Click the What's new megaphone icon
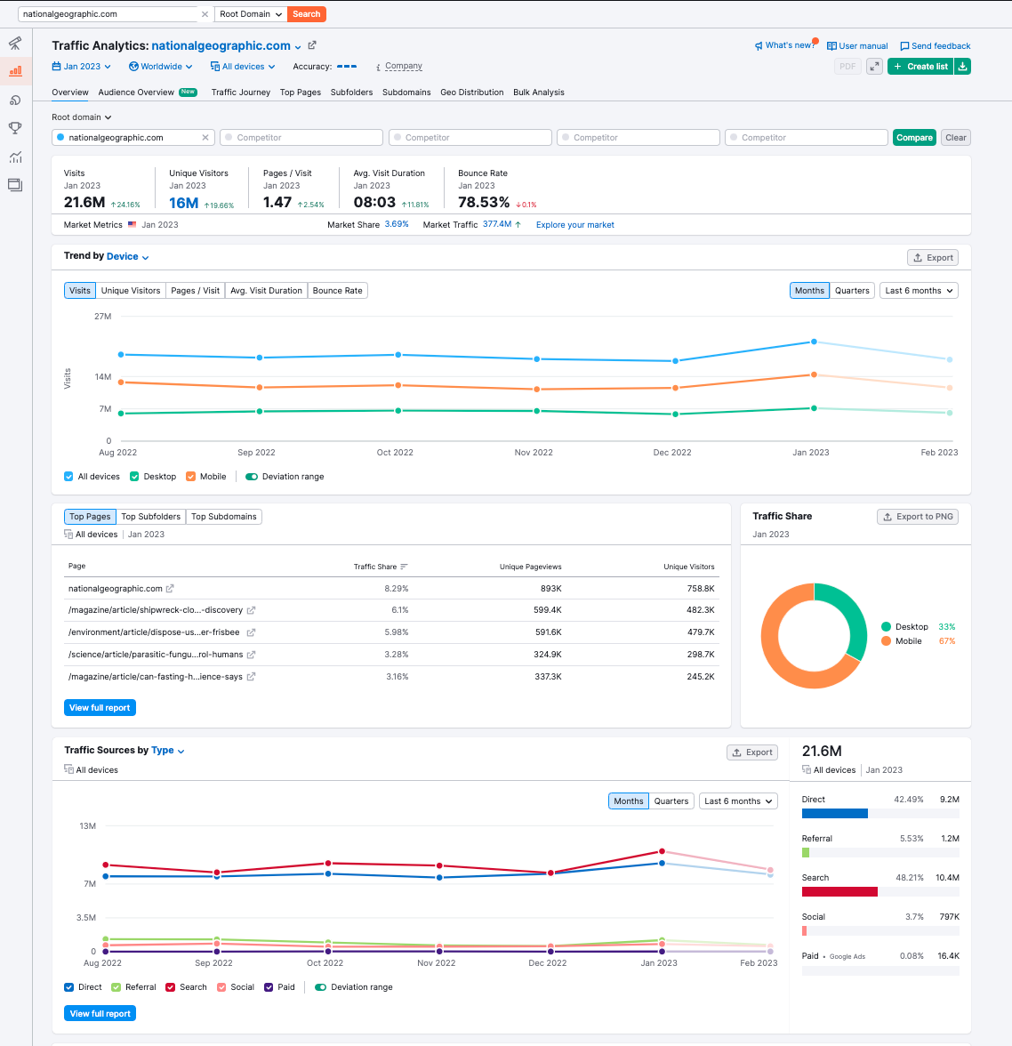 coord(759,46)
